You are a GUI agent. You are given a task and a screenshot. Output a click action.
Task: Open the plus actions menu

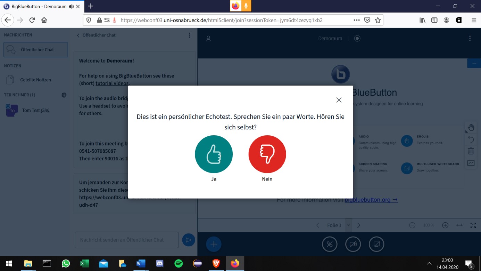[214, 244]
